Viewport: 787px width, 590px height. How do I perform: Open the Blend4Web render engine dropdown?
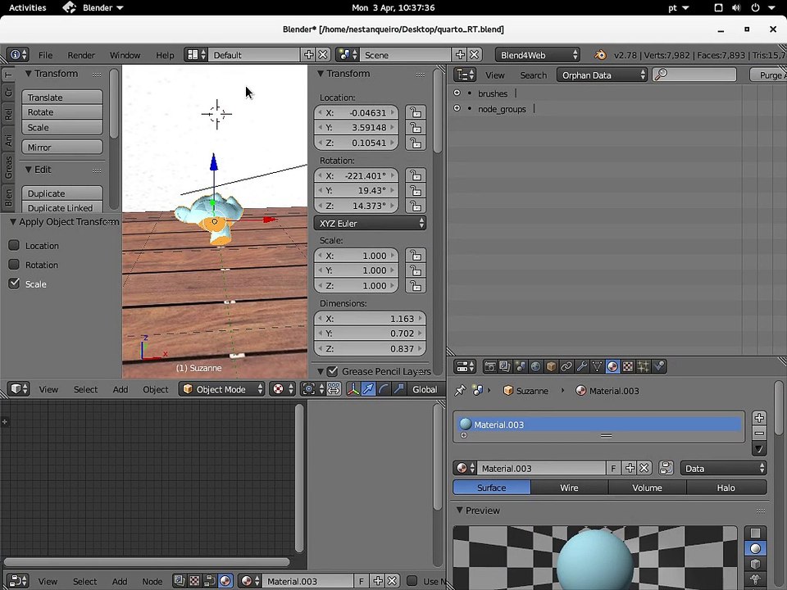point(538,55)
